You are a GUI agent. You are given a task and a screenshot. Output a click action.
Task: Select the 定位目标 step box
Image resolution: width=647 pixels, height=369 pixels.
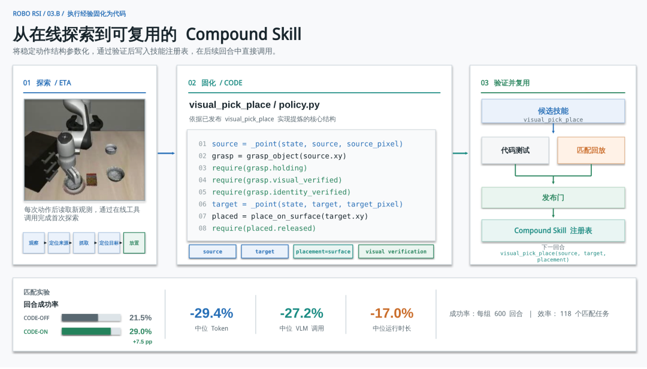pos(109,243)
